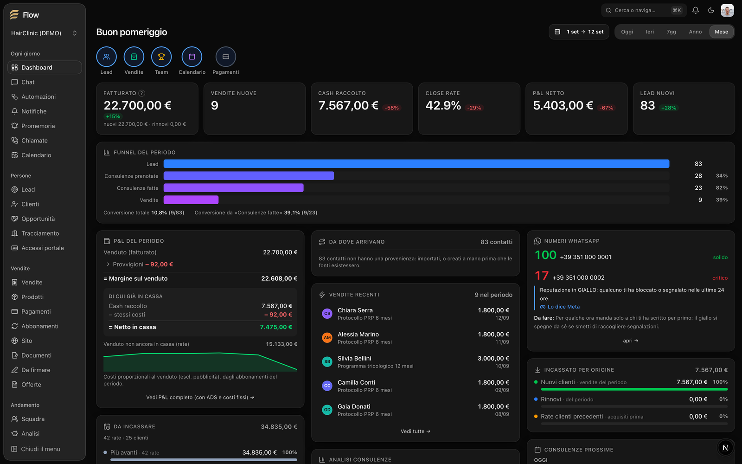
Task: Open the Prodotti box icon in the sidebar
Action: tap(14, 297)
